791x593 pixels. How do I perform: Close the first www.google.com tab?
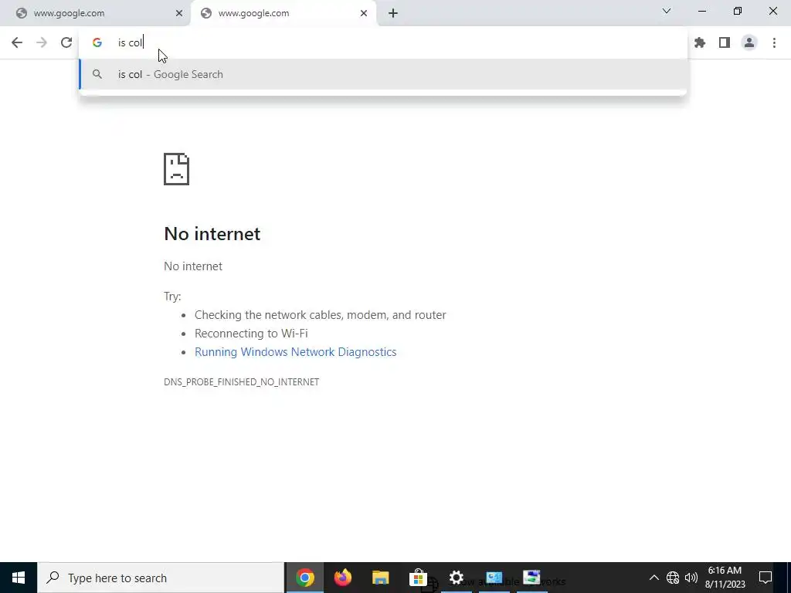179,13
